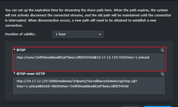Click the expiration time description paragraph
The image size is (178, 107).
click(88, 18)
